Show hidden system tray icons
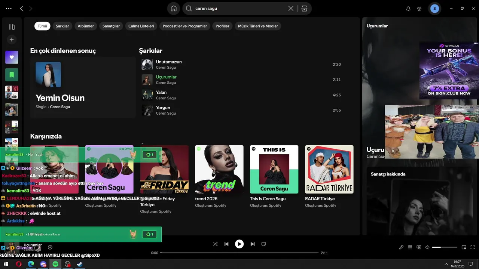Viewport: 479px width, 269px height. (x=446, y=264)
